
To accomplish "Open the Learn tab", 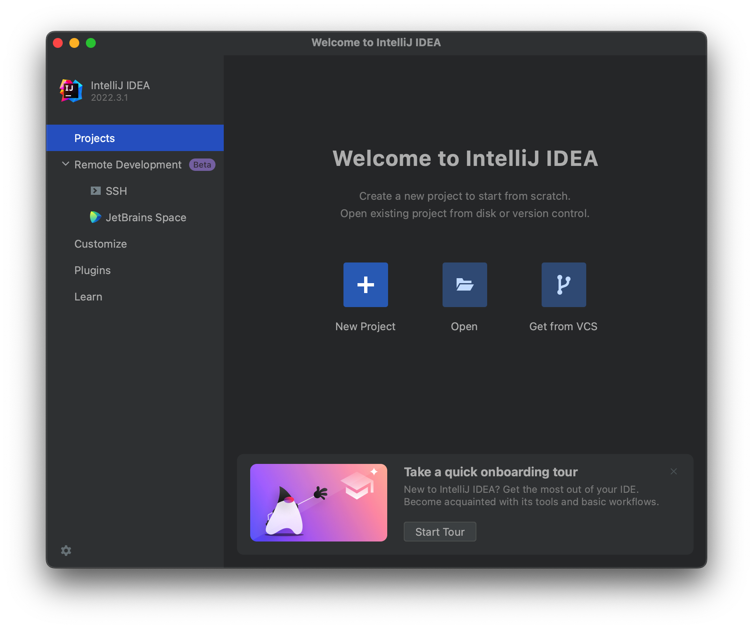I will 135,296.
